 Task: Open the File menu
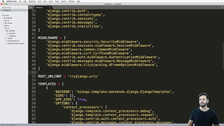pos(20,1)
